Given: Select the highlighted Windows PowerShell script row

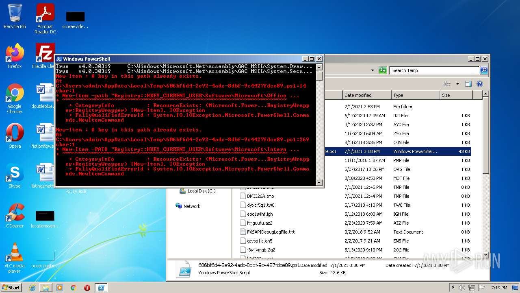Looking at the screenshot, I should pos(398,151).
